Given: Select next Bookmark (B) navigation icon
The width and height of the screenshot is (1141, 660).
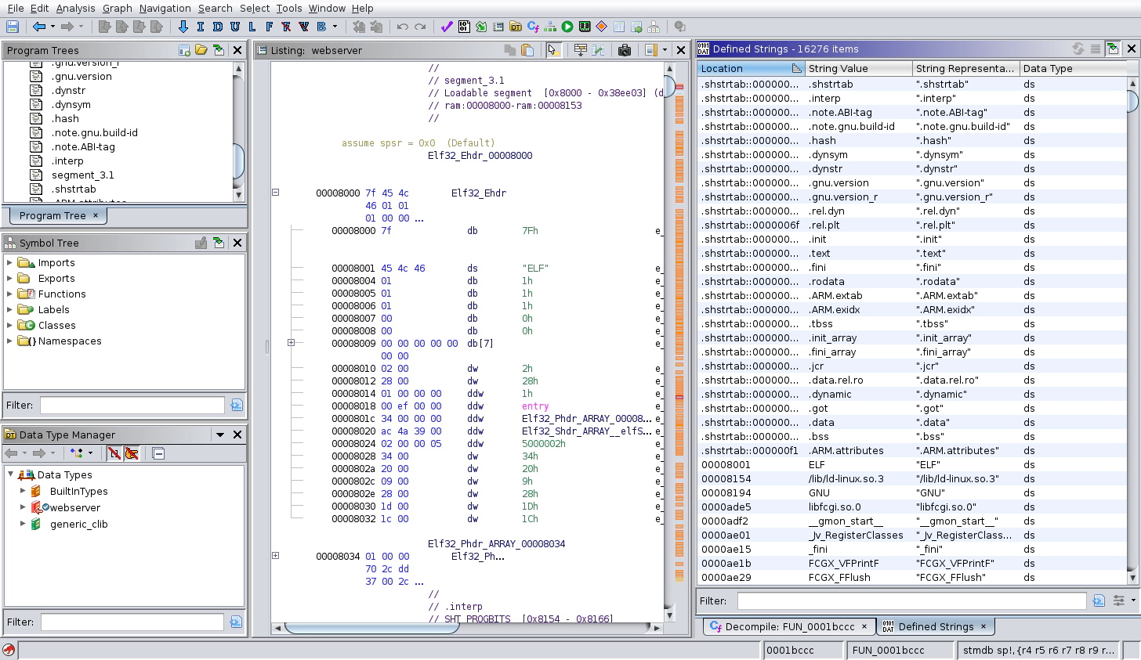Looking at the screenshot, I should point(321,27).
